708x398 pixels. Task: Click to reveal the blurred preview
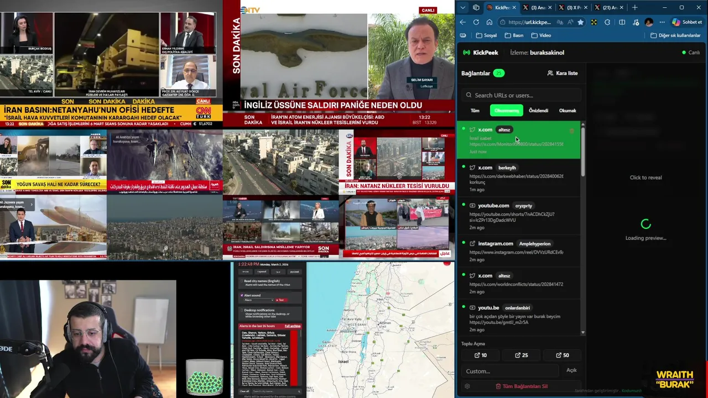pos(645,177)
